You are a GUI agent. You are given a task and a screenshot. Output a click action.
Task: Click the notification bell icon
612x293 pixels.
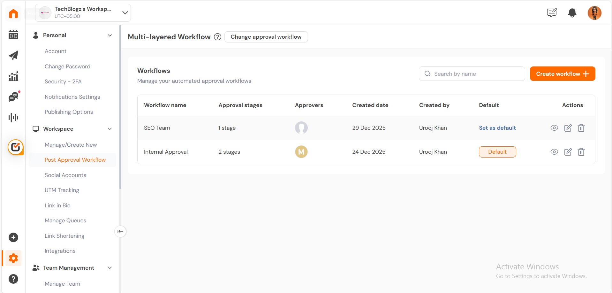[x=572, y=13]
